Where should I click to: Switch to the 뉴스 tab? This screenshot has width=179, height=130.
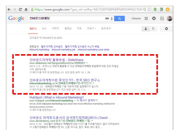click(44, 28)
